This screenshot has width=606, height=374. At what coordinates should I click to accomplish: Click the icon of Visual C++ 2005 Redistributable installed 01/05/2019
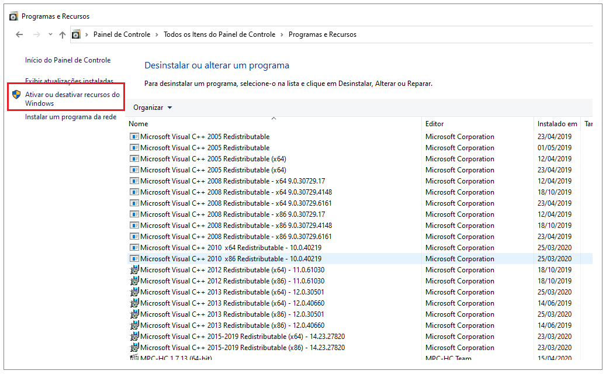click(x=134, y=148)
